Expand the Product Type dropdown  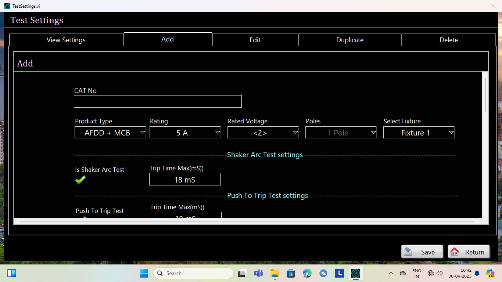[x=110, y=133]
